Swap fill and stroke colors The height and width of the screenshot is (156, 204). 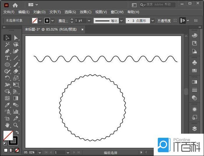tap(17, 133)
